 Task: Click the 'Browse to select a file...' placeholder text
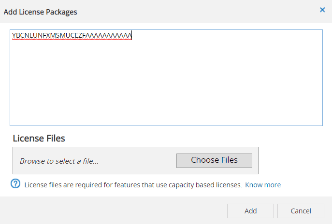pyautogui.click(x=59, y=161)
